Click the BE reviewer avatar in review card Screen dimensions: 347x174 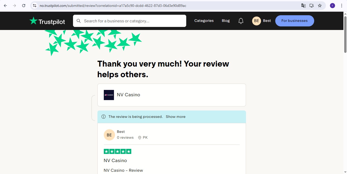109,135
